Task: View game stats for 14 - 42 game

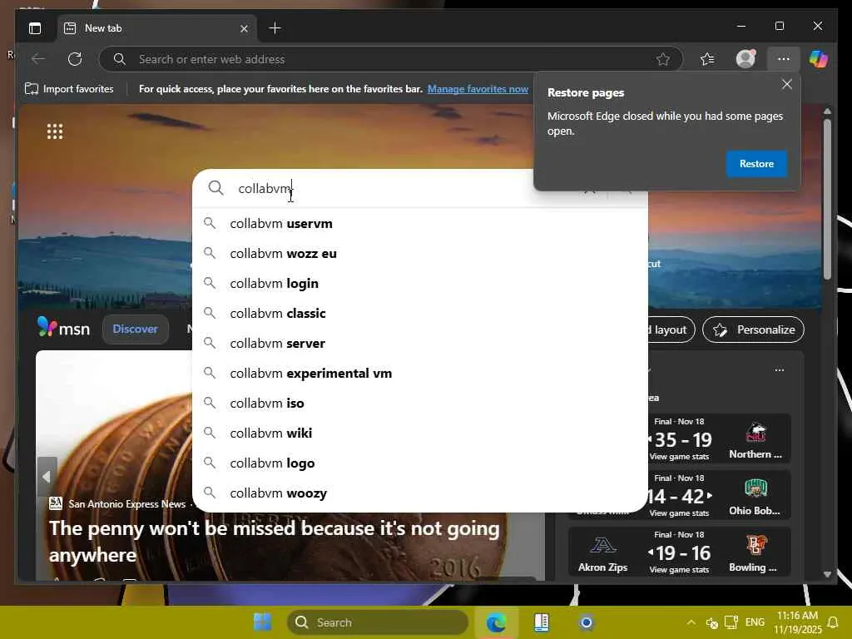Action: tap(679, 513)
